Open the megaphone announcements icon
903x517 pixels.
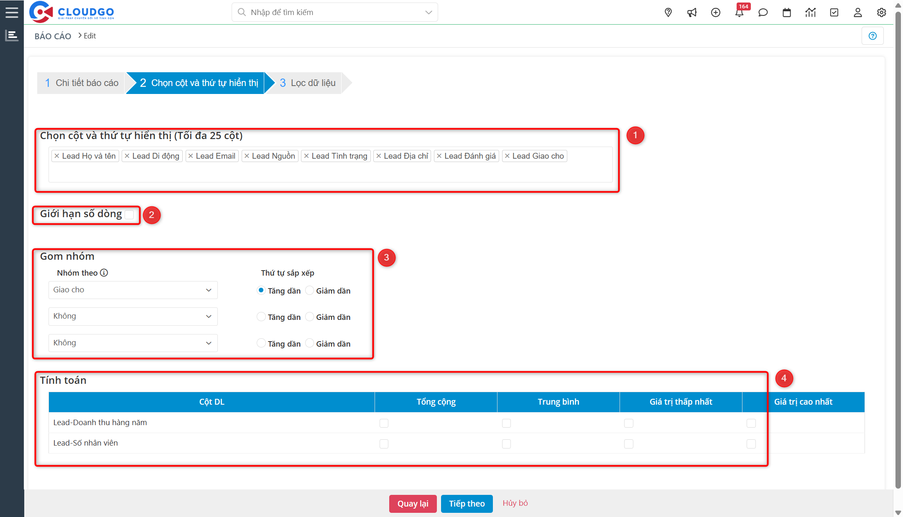click(x=692, y=13)
